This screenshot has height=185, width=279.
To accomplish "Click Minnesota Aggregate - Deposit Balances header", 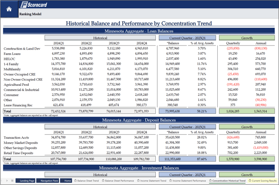I will click(x=139, y=121).
